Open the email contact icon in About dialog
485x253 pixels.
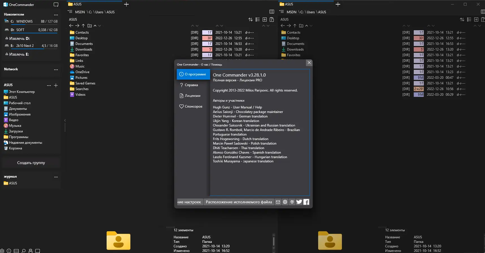click(278, 202)
